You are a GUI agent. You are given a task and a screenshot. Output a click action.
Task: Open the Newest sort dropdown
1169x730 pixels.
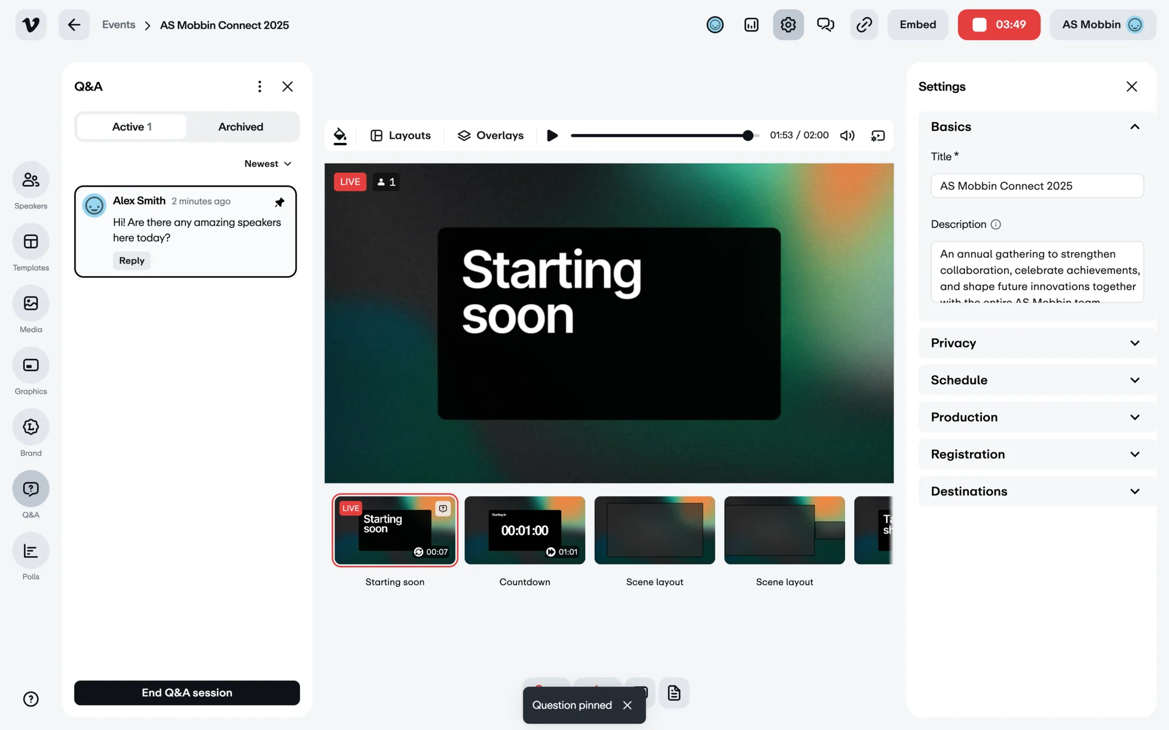tap(268, 164)
